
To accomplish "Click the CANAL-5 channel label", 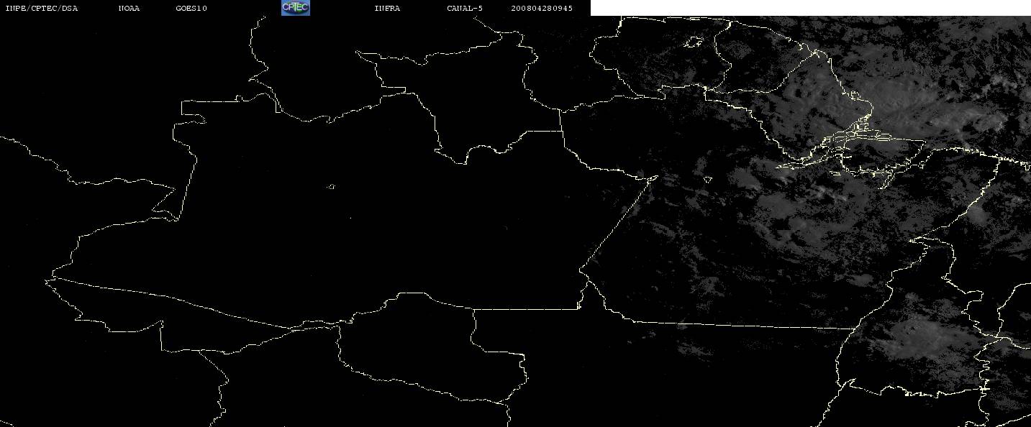I will pos(465,9).
